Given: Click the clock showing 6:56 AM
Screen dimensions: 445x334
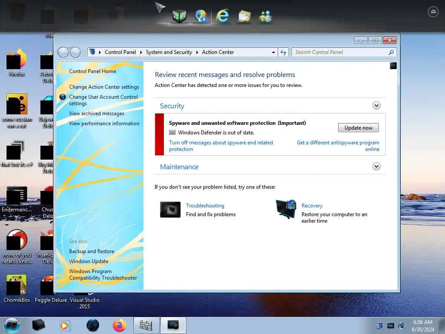Looking at the screenshot, I should (423, 326).
